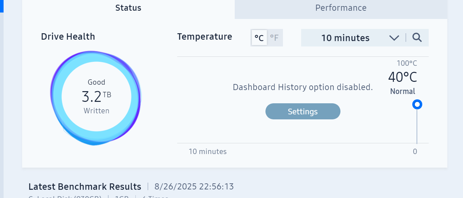Expand the chevron arrow of time range selector
The image size is (463, 198).
click(394, 38)
